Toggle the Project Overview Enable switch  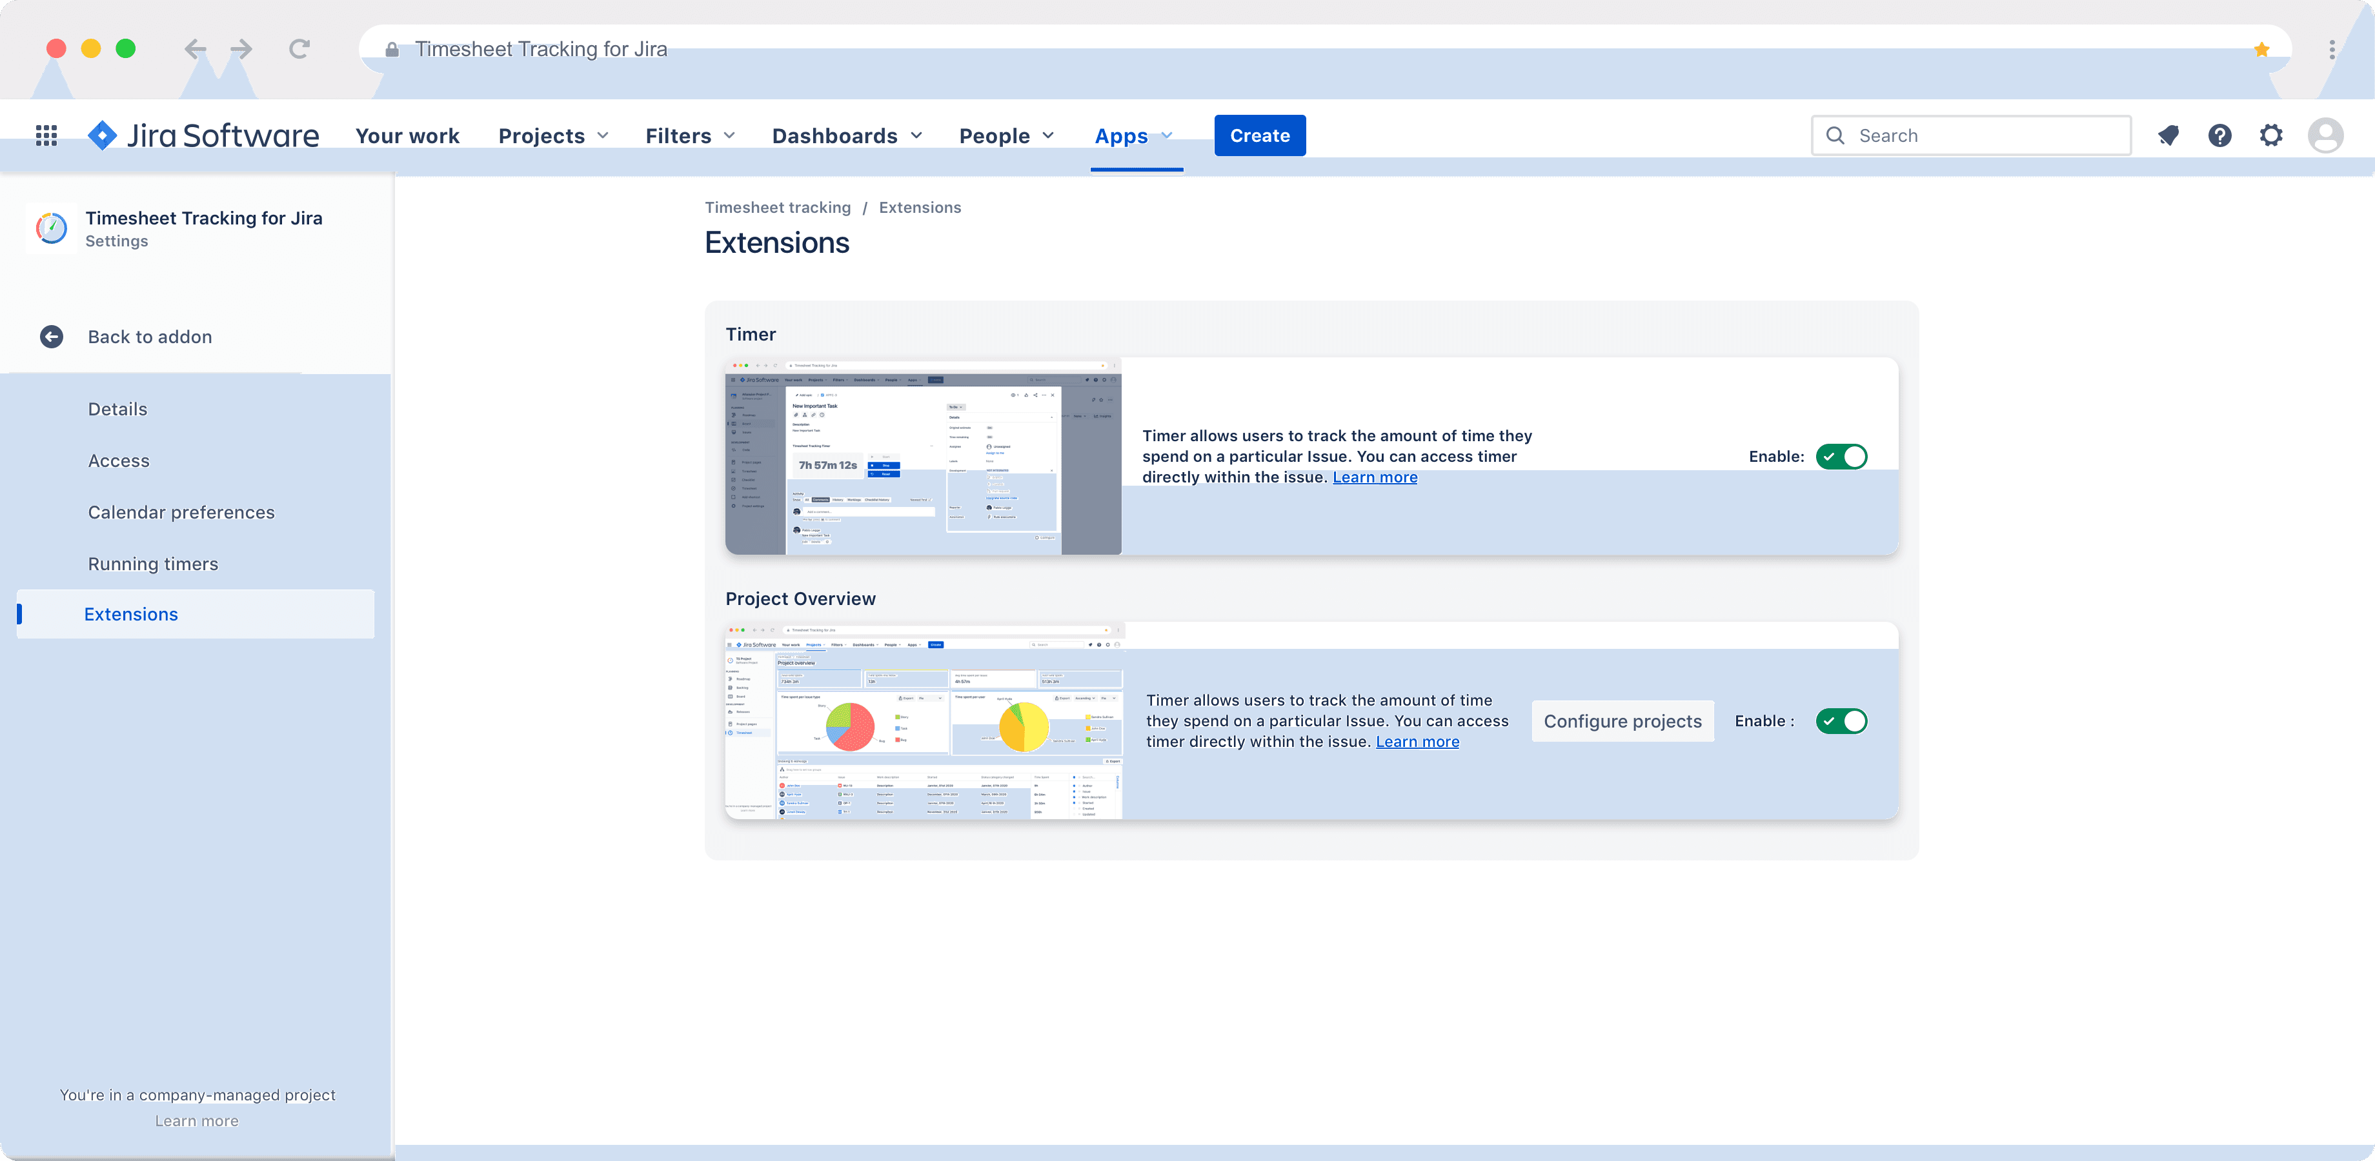[1841, 720]
